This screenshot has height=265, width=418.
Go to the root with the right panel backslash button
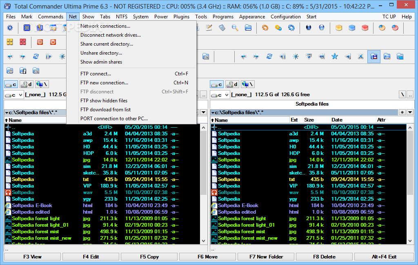[x=402, y=95]
